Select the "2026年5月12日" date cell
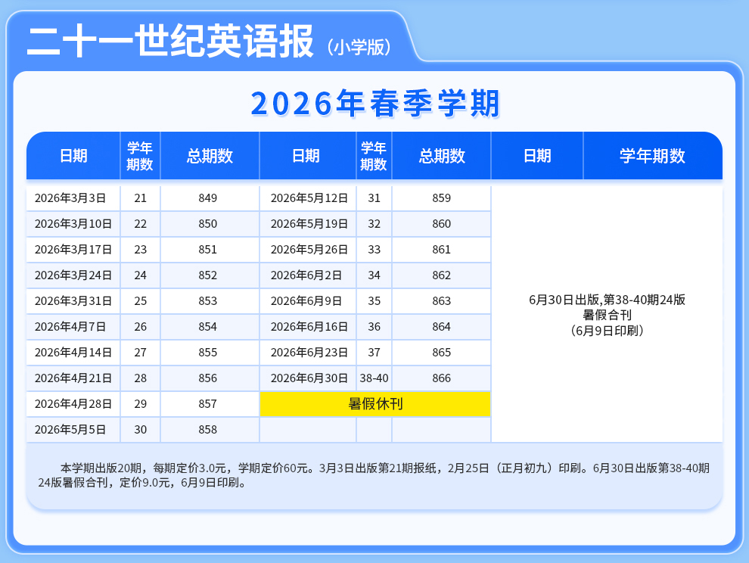The height and width of the screenshot is (563, 749). point(309,198)
